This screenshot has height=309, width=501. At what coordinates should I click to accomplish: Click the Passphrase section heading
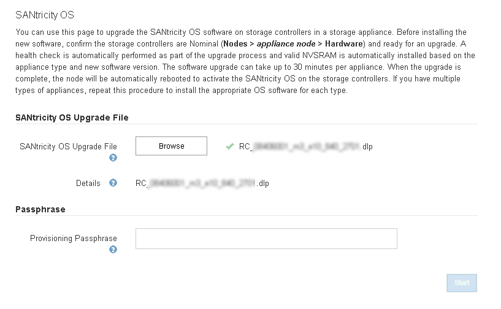click(40, 209)
